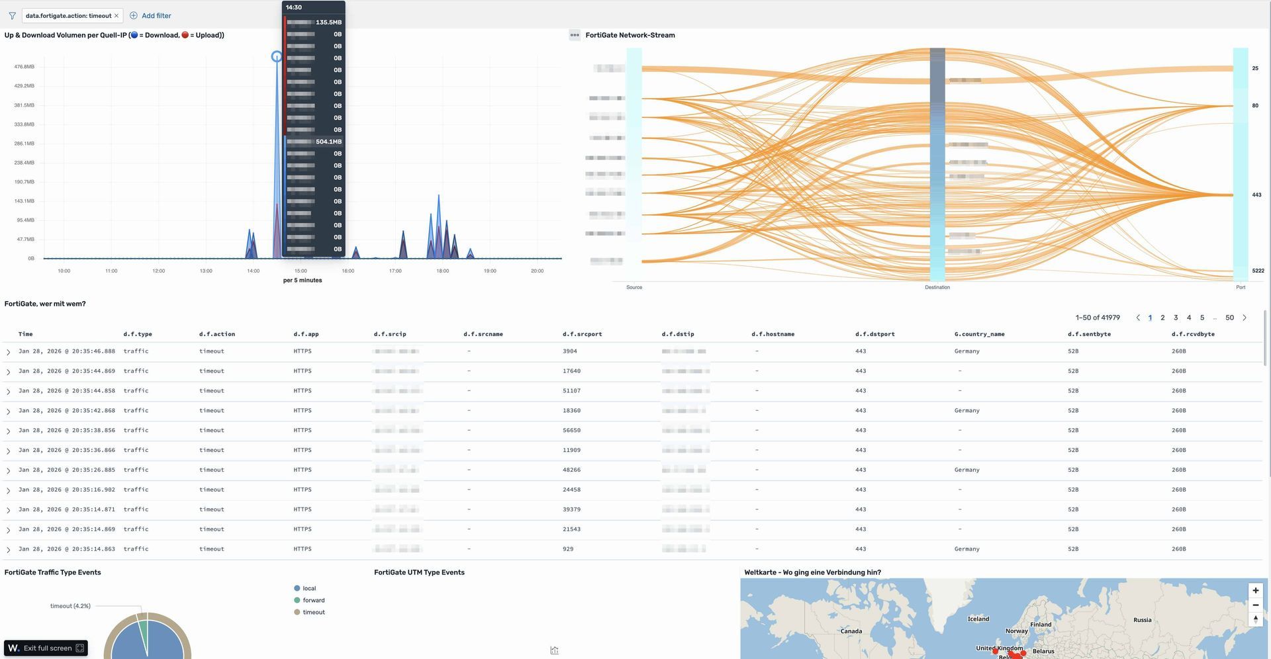Viewport: 1271px width, 659px height.
Task: Expand row at 20:35:26.885
Action: click(8, 471)
